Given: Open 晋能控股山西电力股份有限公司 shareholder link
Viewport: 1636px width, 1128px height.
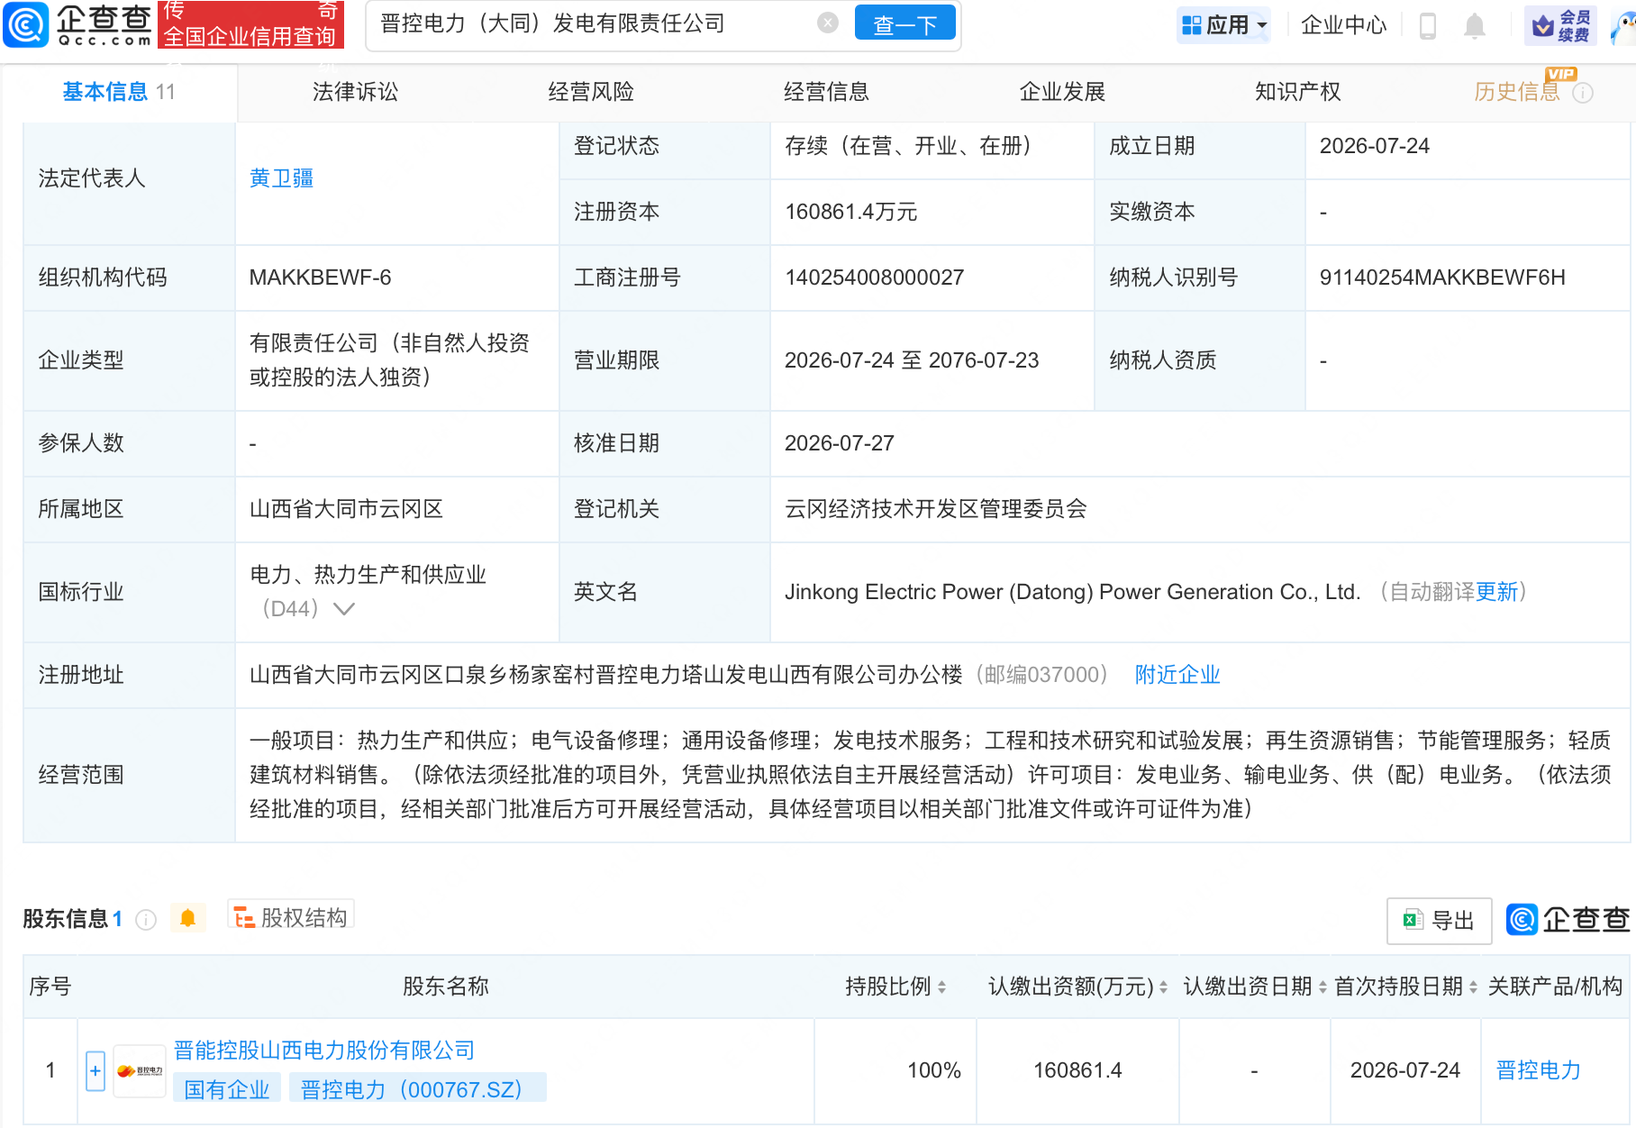Looking at the screenshot, I should 324,1051.
